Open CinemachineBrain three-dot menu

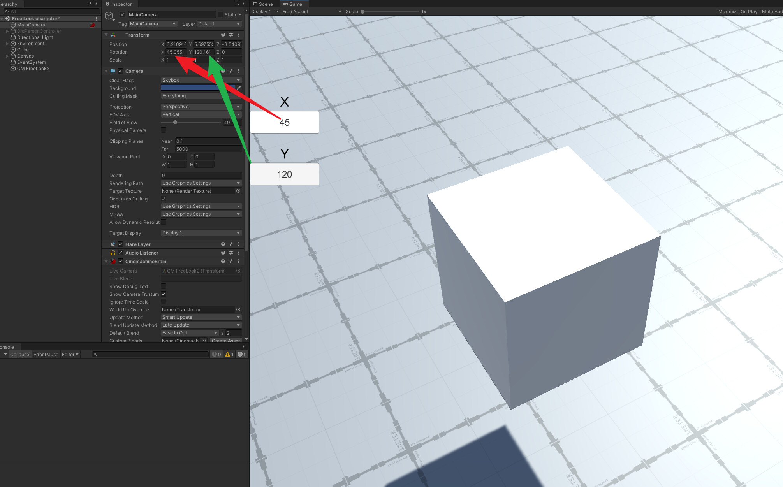239,261
